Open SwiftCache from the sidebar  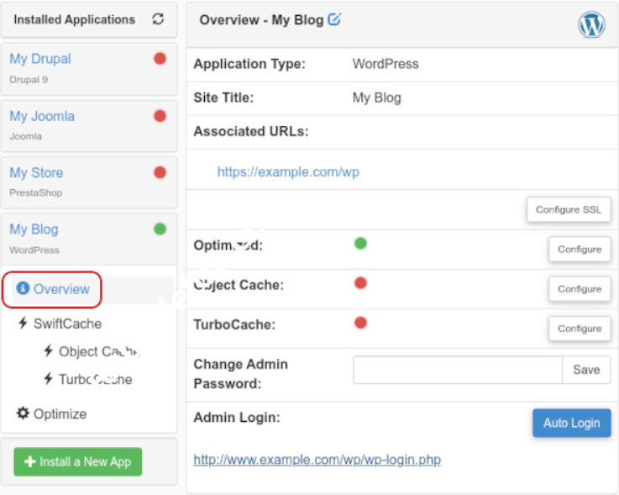(x=67, y=324)
